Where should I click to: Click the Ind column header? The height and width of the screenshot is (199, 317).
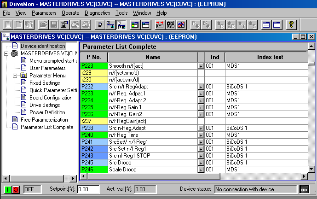coord(215,57)
